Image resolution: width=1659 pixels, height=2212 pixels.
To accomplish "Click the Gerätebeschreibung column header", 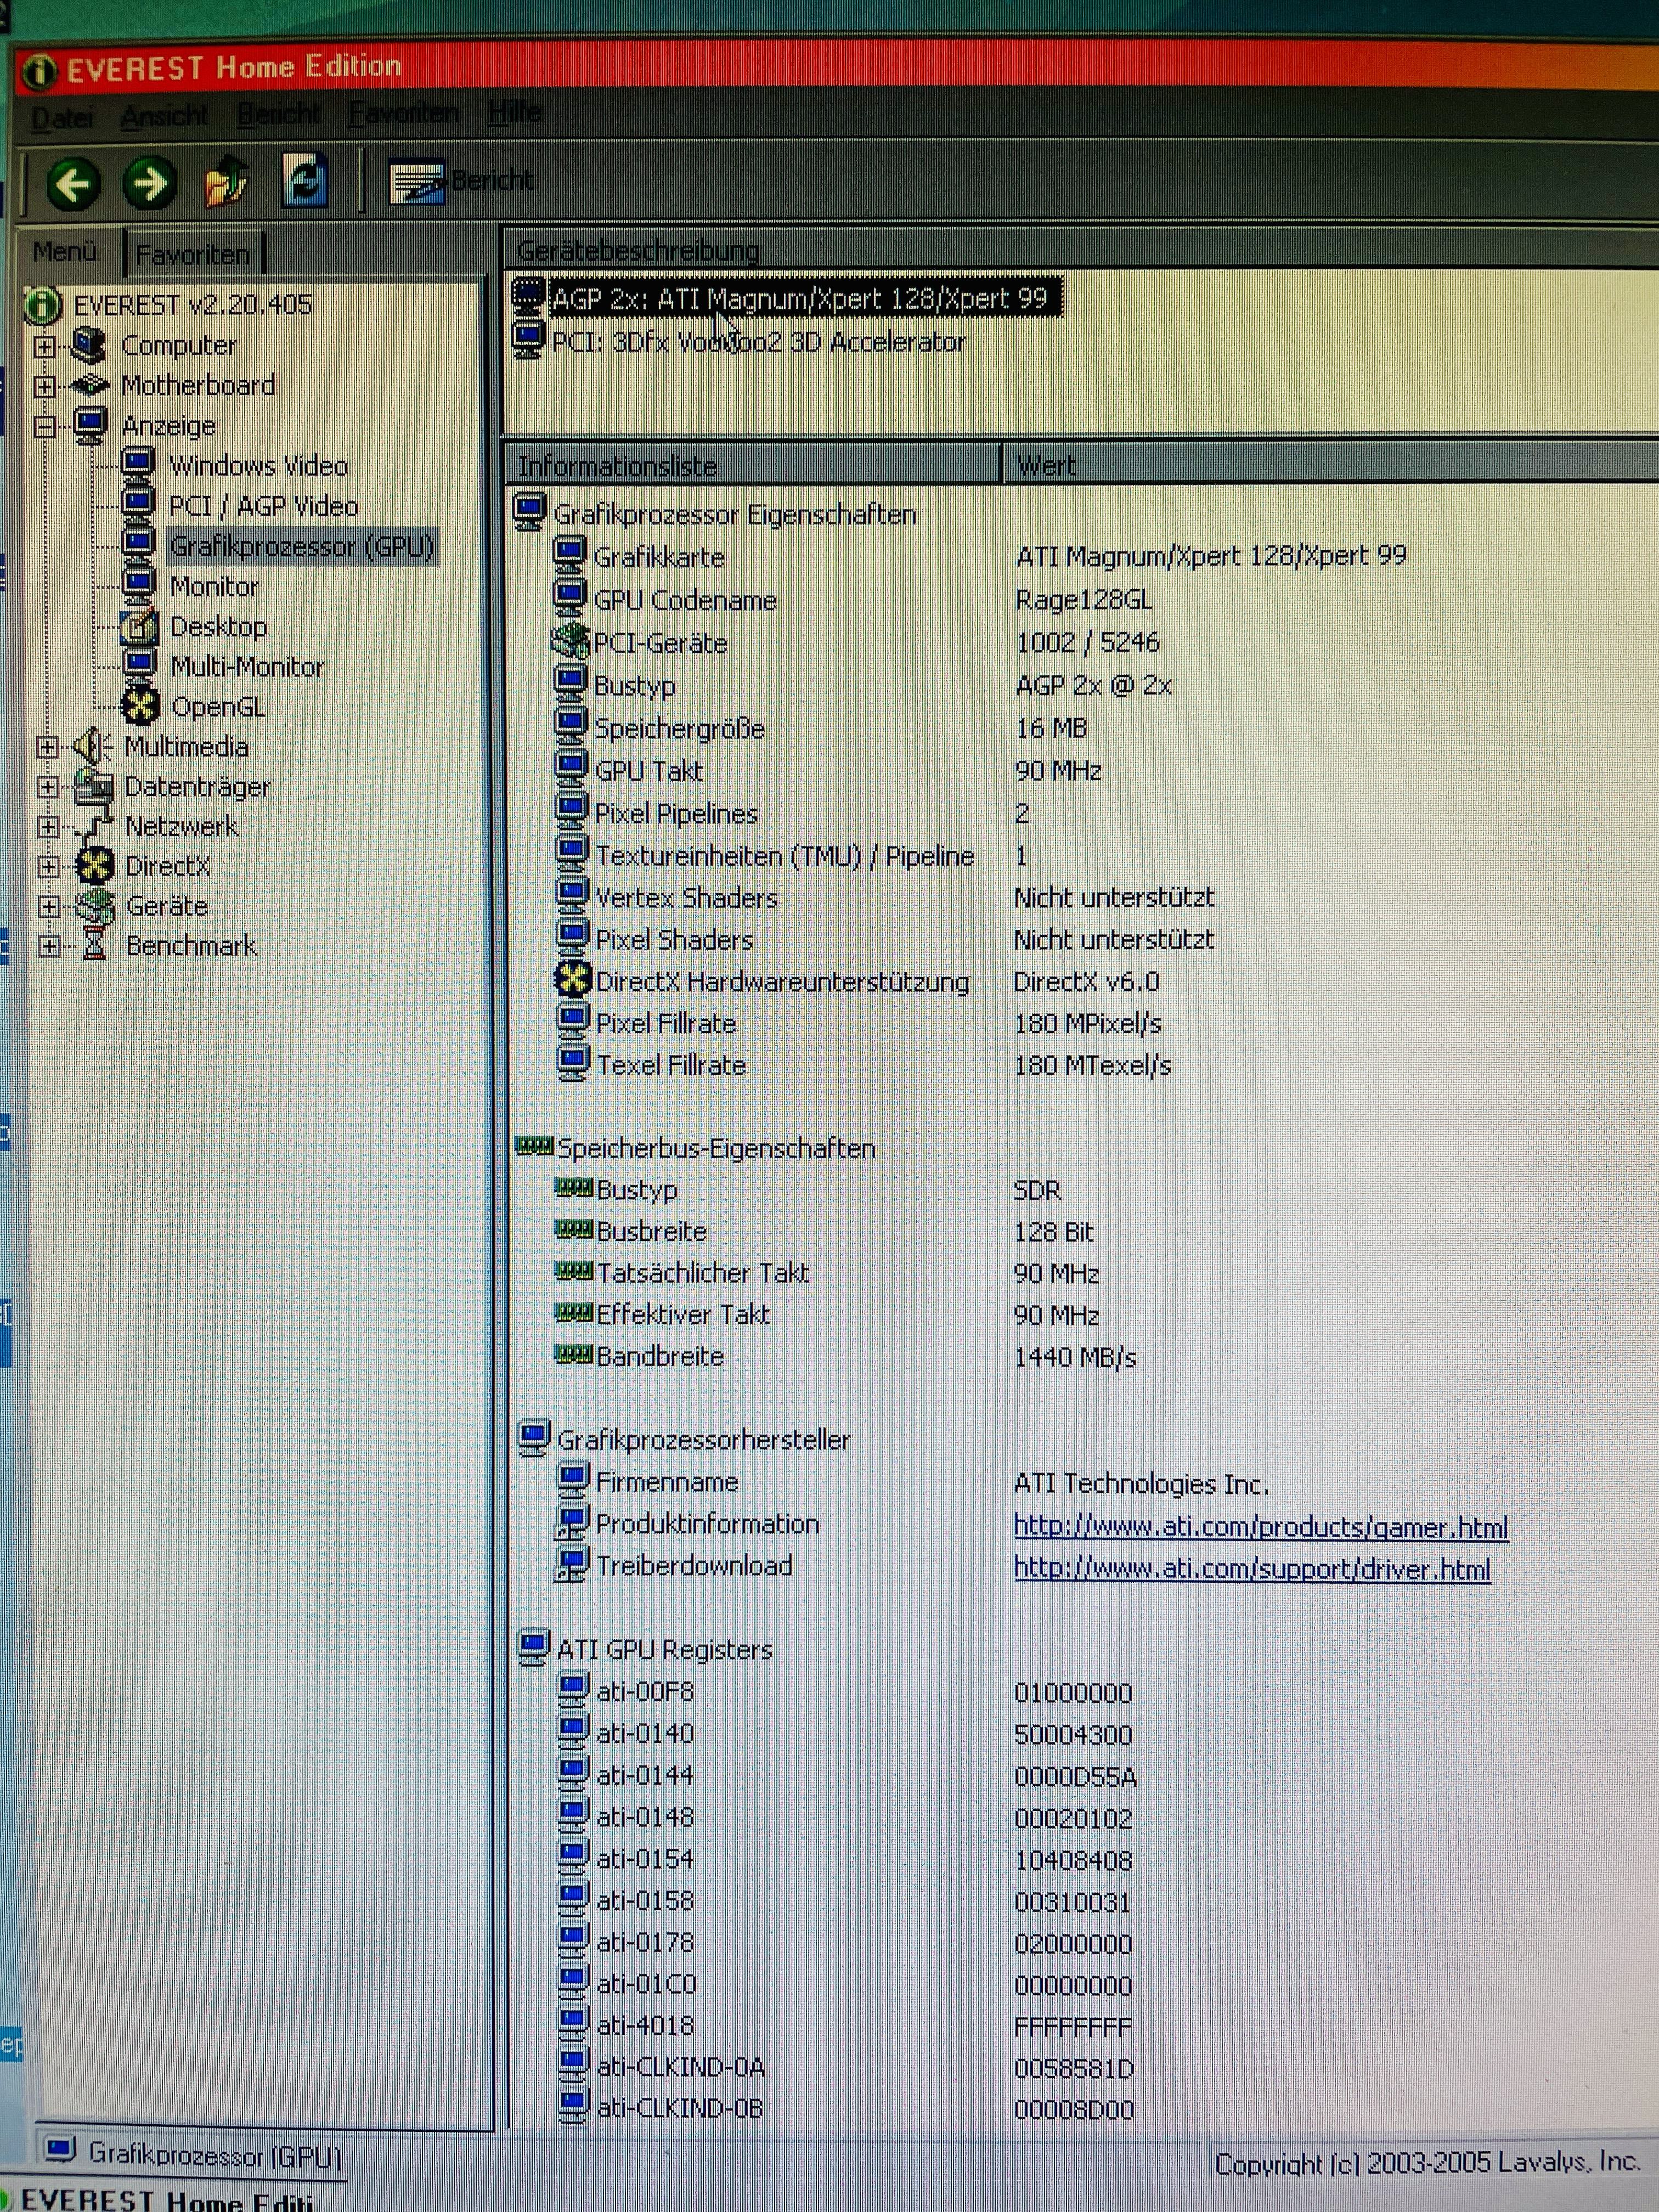I will pos(1083,250).
